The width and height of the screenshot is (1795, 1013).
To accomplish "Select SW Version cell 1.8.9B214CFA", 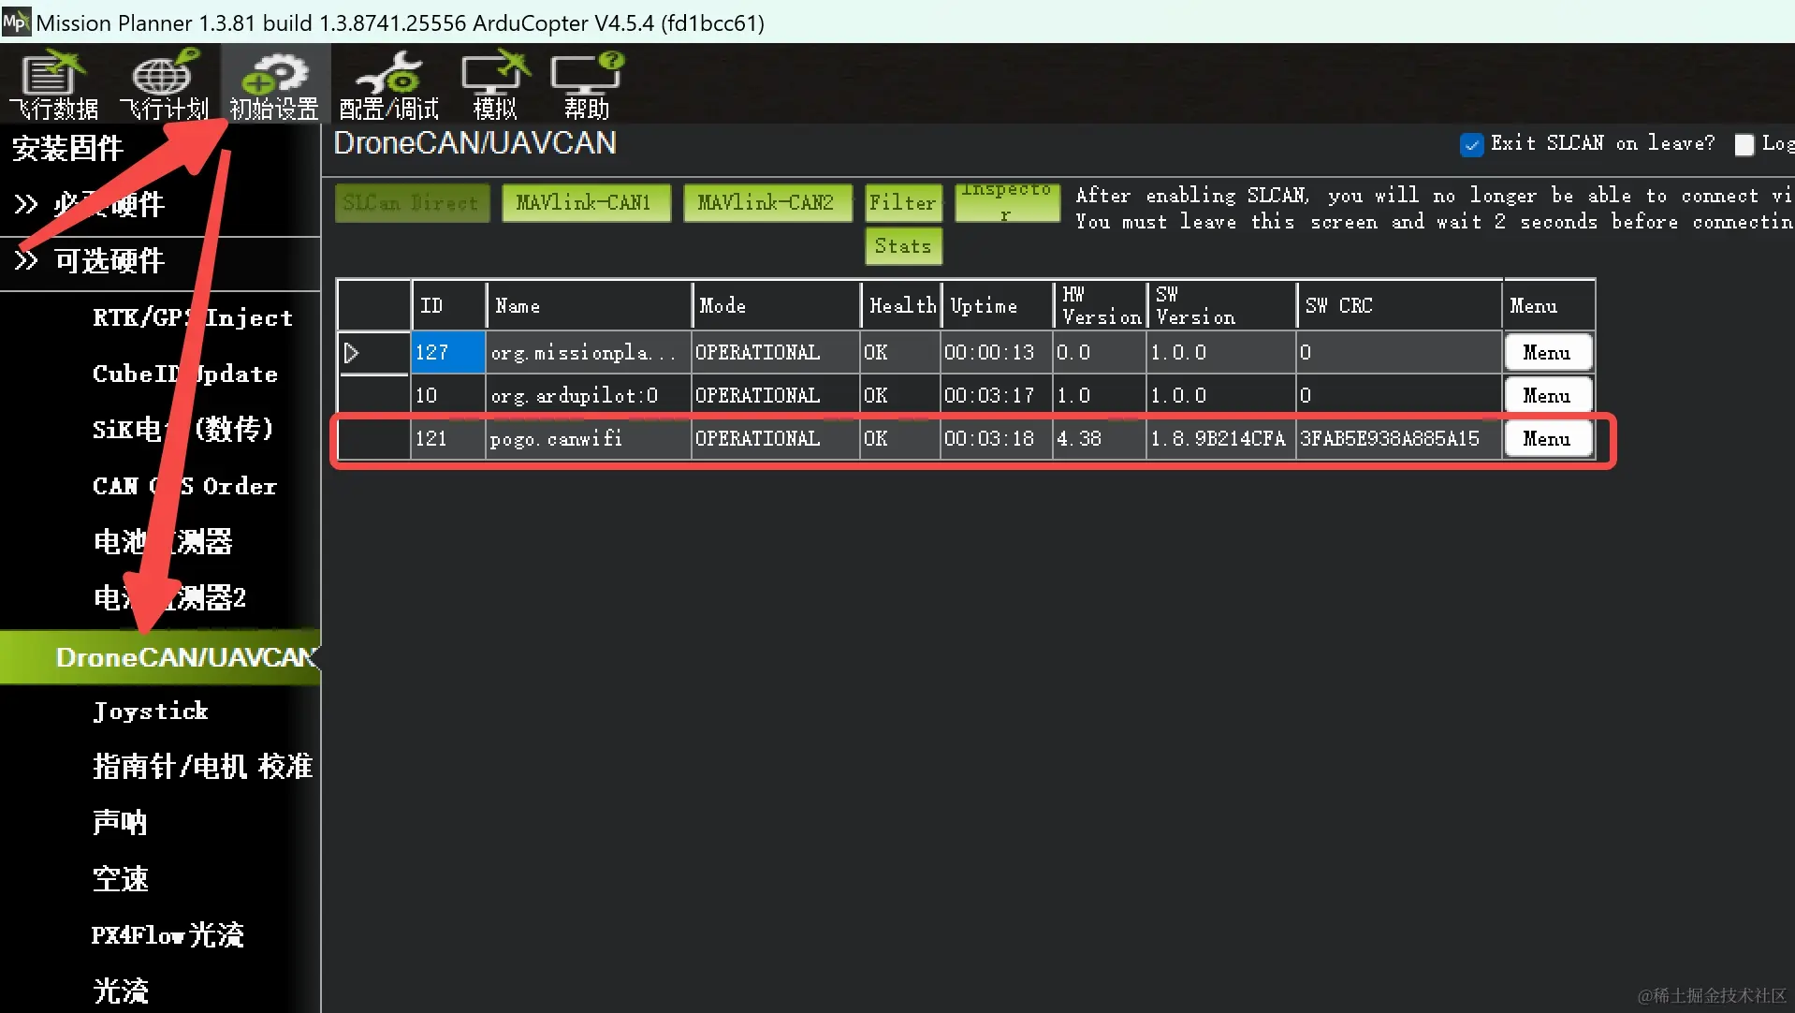I will coord(1221,439).
